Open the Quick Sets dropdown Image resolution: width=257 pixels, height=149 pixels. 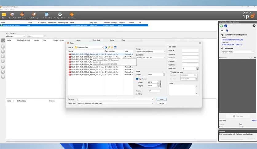click(164, 58)
